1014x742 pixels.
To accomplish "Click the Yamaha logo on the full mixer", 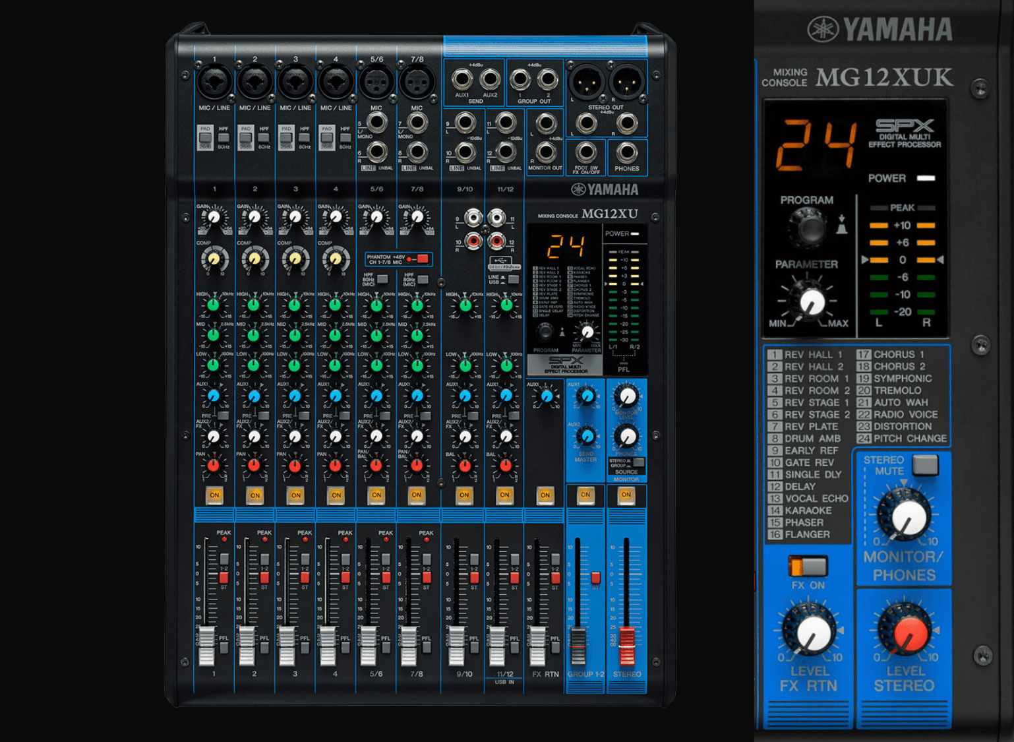I will point(605,190).
